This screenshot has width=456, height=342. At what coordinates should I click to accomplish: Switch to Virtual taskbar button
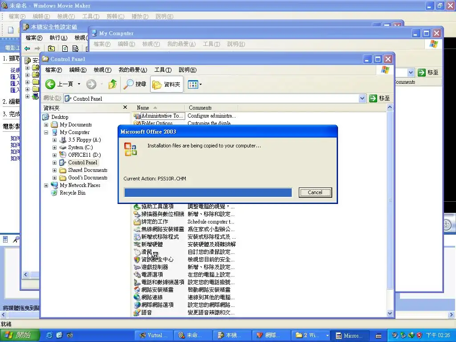click(154, 335)
